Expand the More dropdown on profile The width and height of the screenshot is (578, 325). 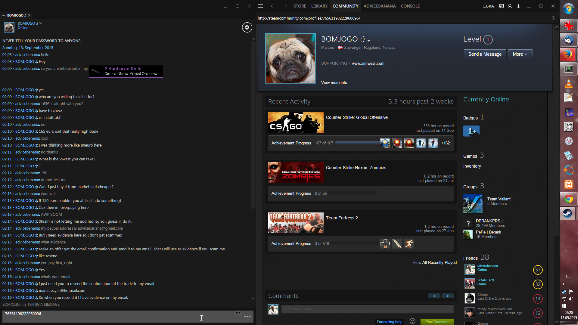520,54
